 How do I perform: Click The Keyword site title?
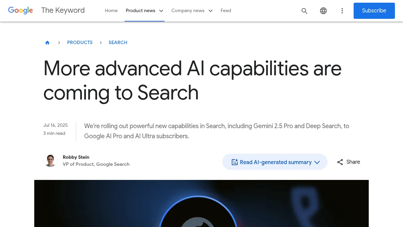tap(63, 10)
